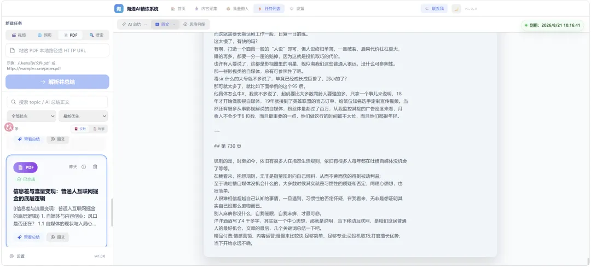Switch to 卡片 view
Screen dimensions: 591x267
pos(80,129)
